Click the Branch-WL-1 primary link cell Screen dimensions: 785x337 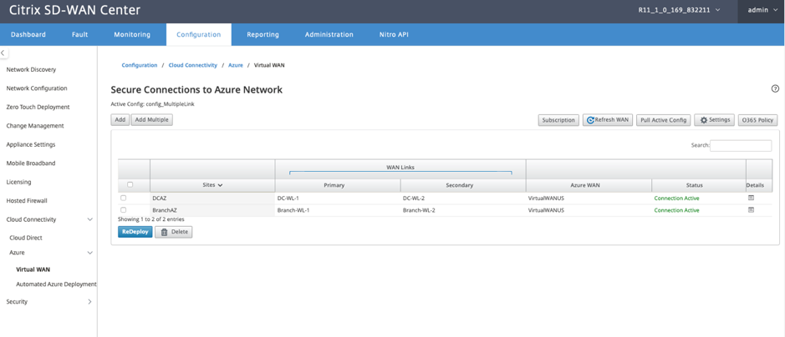tap(338, 210)
